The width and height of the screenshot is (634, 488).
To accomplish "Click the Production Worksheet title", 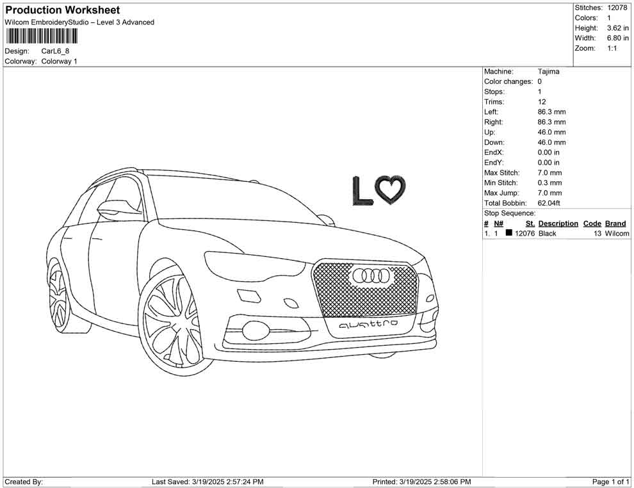I will point(63,10).
